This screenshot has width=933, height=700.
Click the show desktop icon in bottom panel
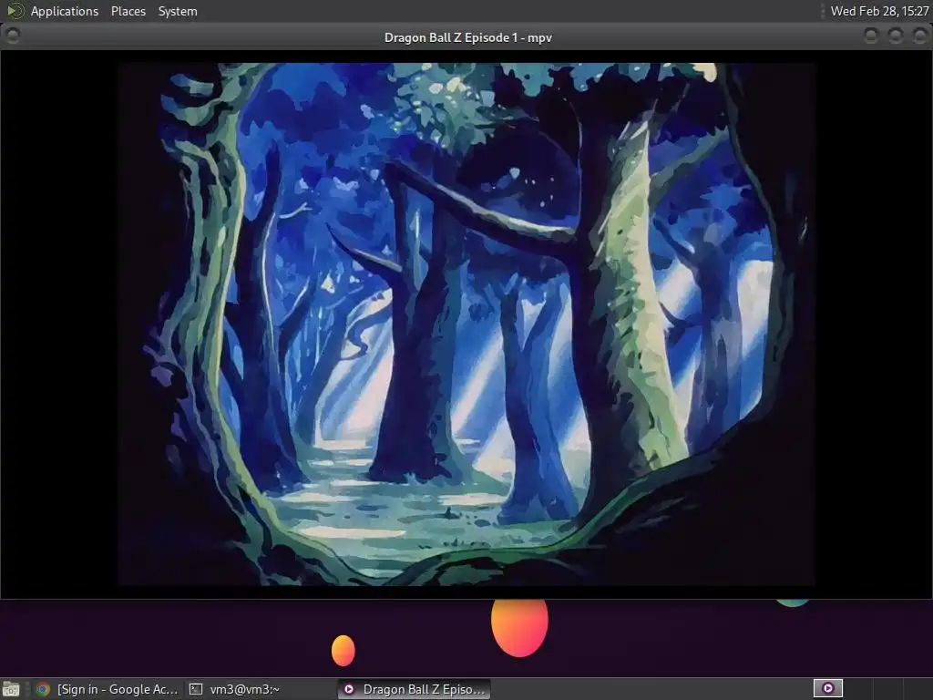point(11,689)
